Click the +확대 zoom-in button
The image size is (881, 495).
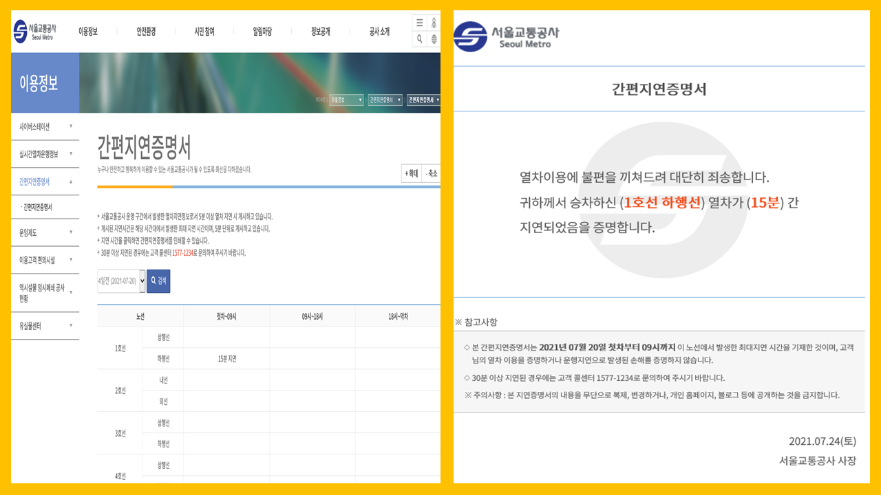click(411, 174)
